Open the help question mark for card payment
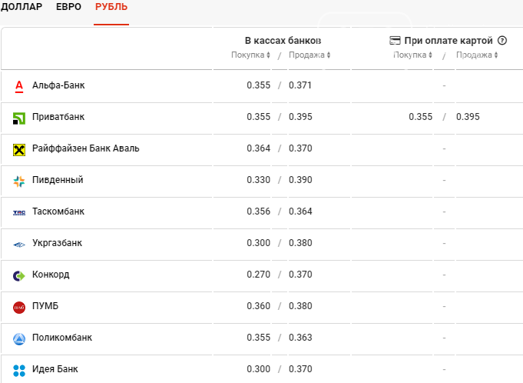 pyautogui.click(x=502, y=41)
